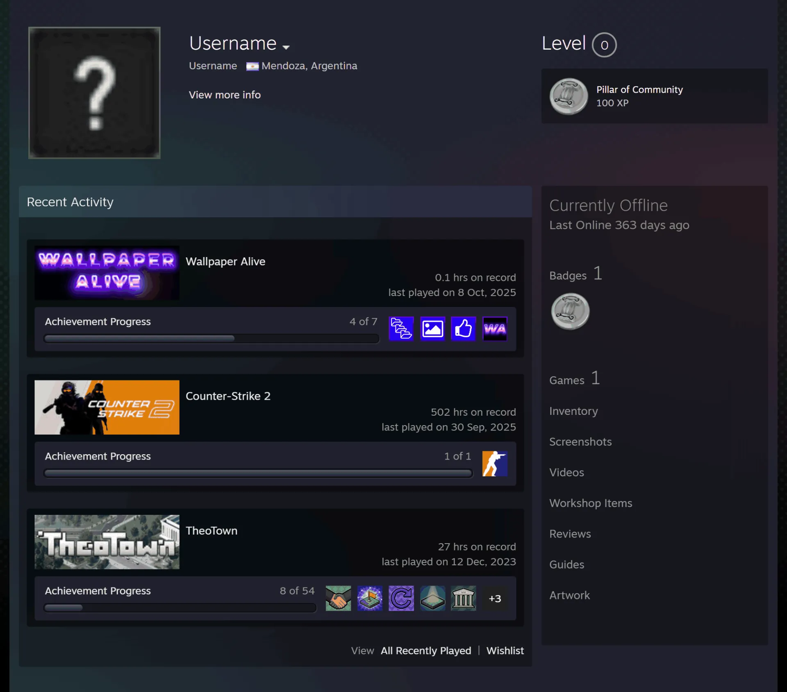Open the Reviews link

point(570,534)
